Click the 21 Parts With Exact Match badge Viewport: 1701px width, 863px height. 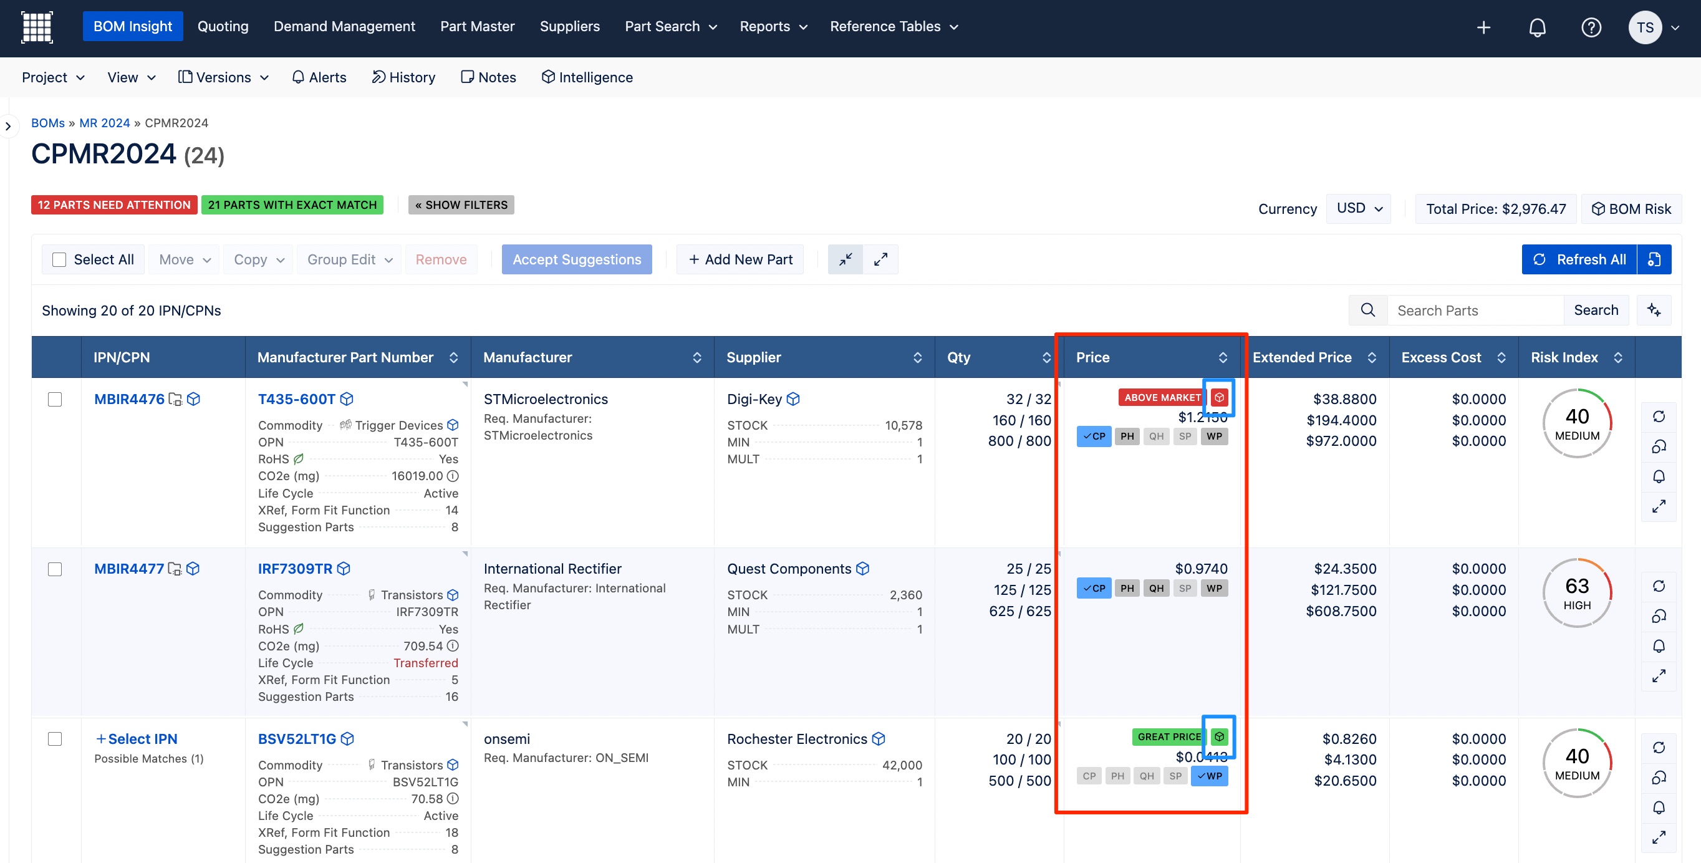(292, 205)
